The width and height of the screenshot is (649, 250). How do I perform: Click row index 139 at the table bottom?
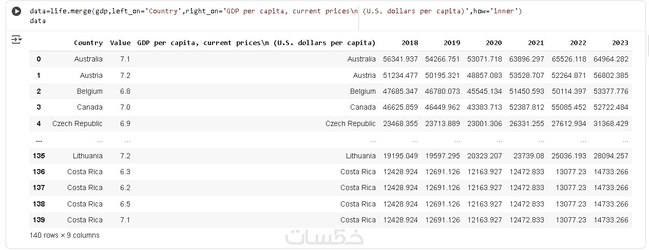(39, 220)
